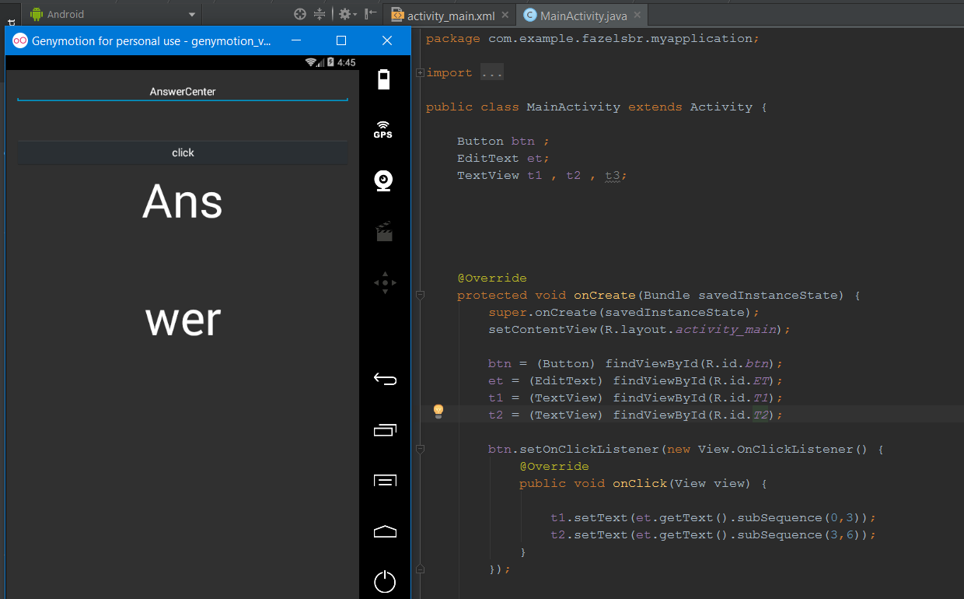964x599 pixels.
Task: Close the MainActivity.java tab
Action: pos(637,16)
